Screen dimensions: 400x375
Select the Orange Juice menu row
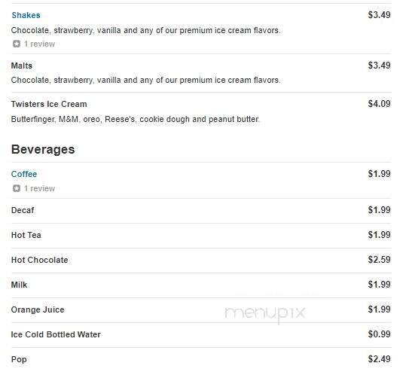coord(201,309)
